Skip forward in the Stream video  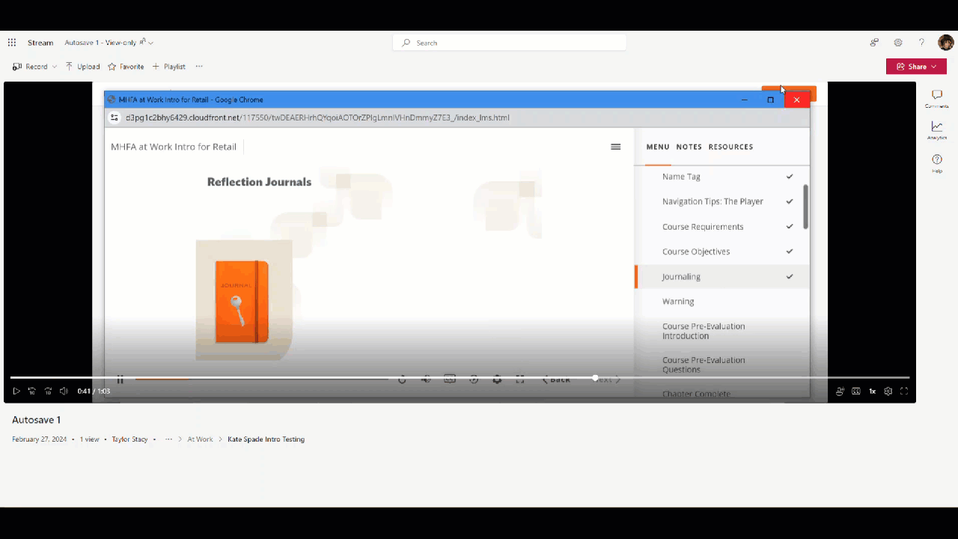click(48, 391)
